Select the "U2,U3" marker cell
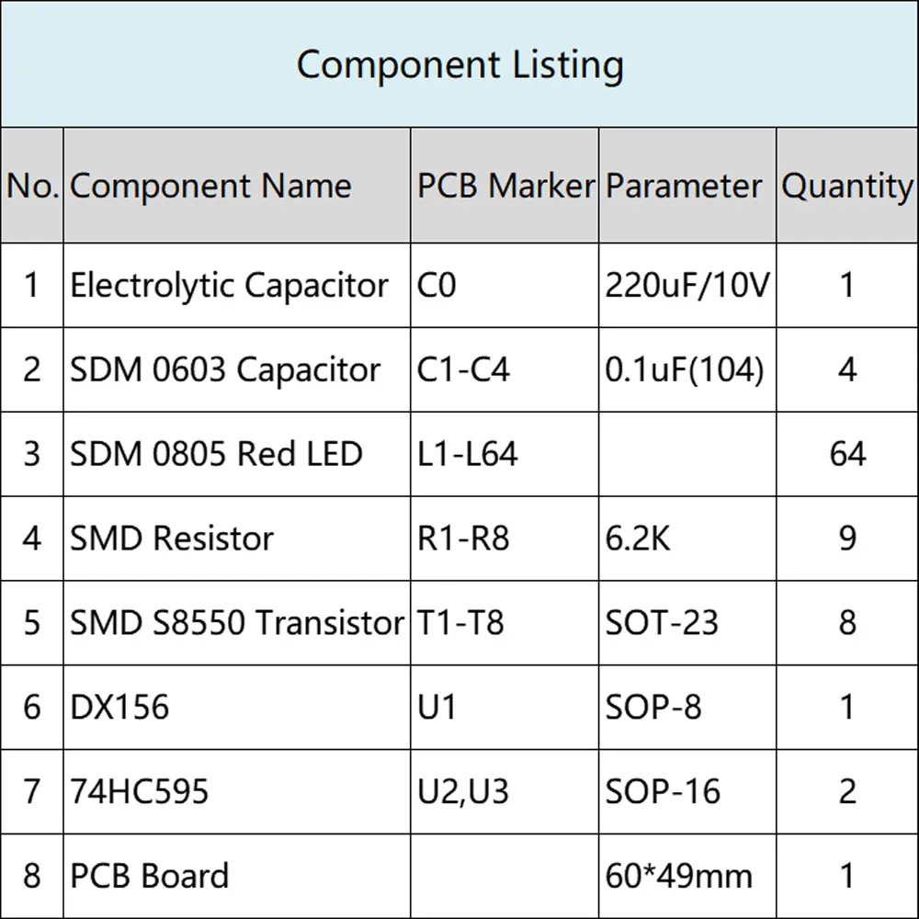 (462, 791)
